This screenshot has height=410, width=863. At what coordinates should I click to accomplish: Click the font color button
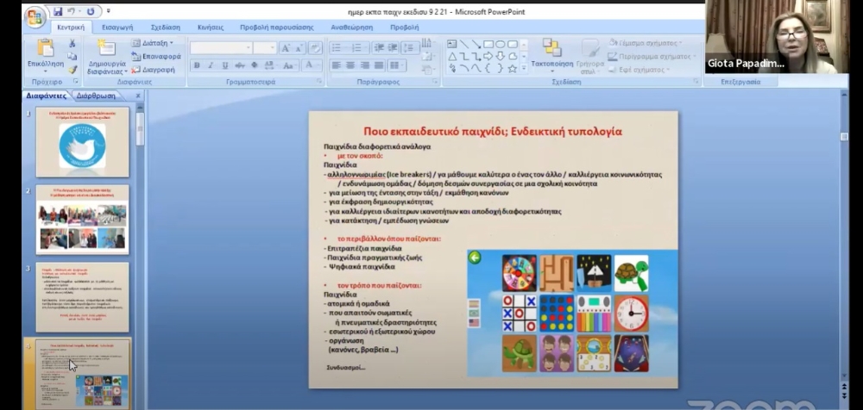[x=308, y=65]
